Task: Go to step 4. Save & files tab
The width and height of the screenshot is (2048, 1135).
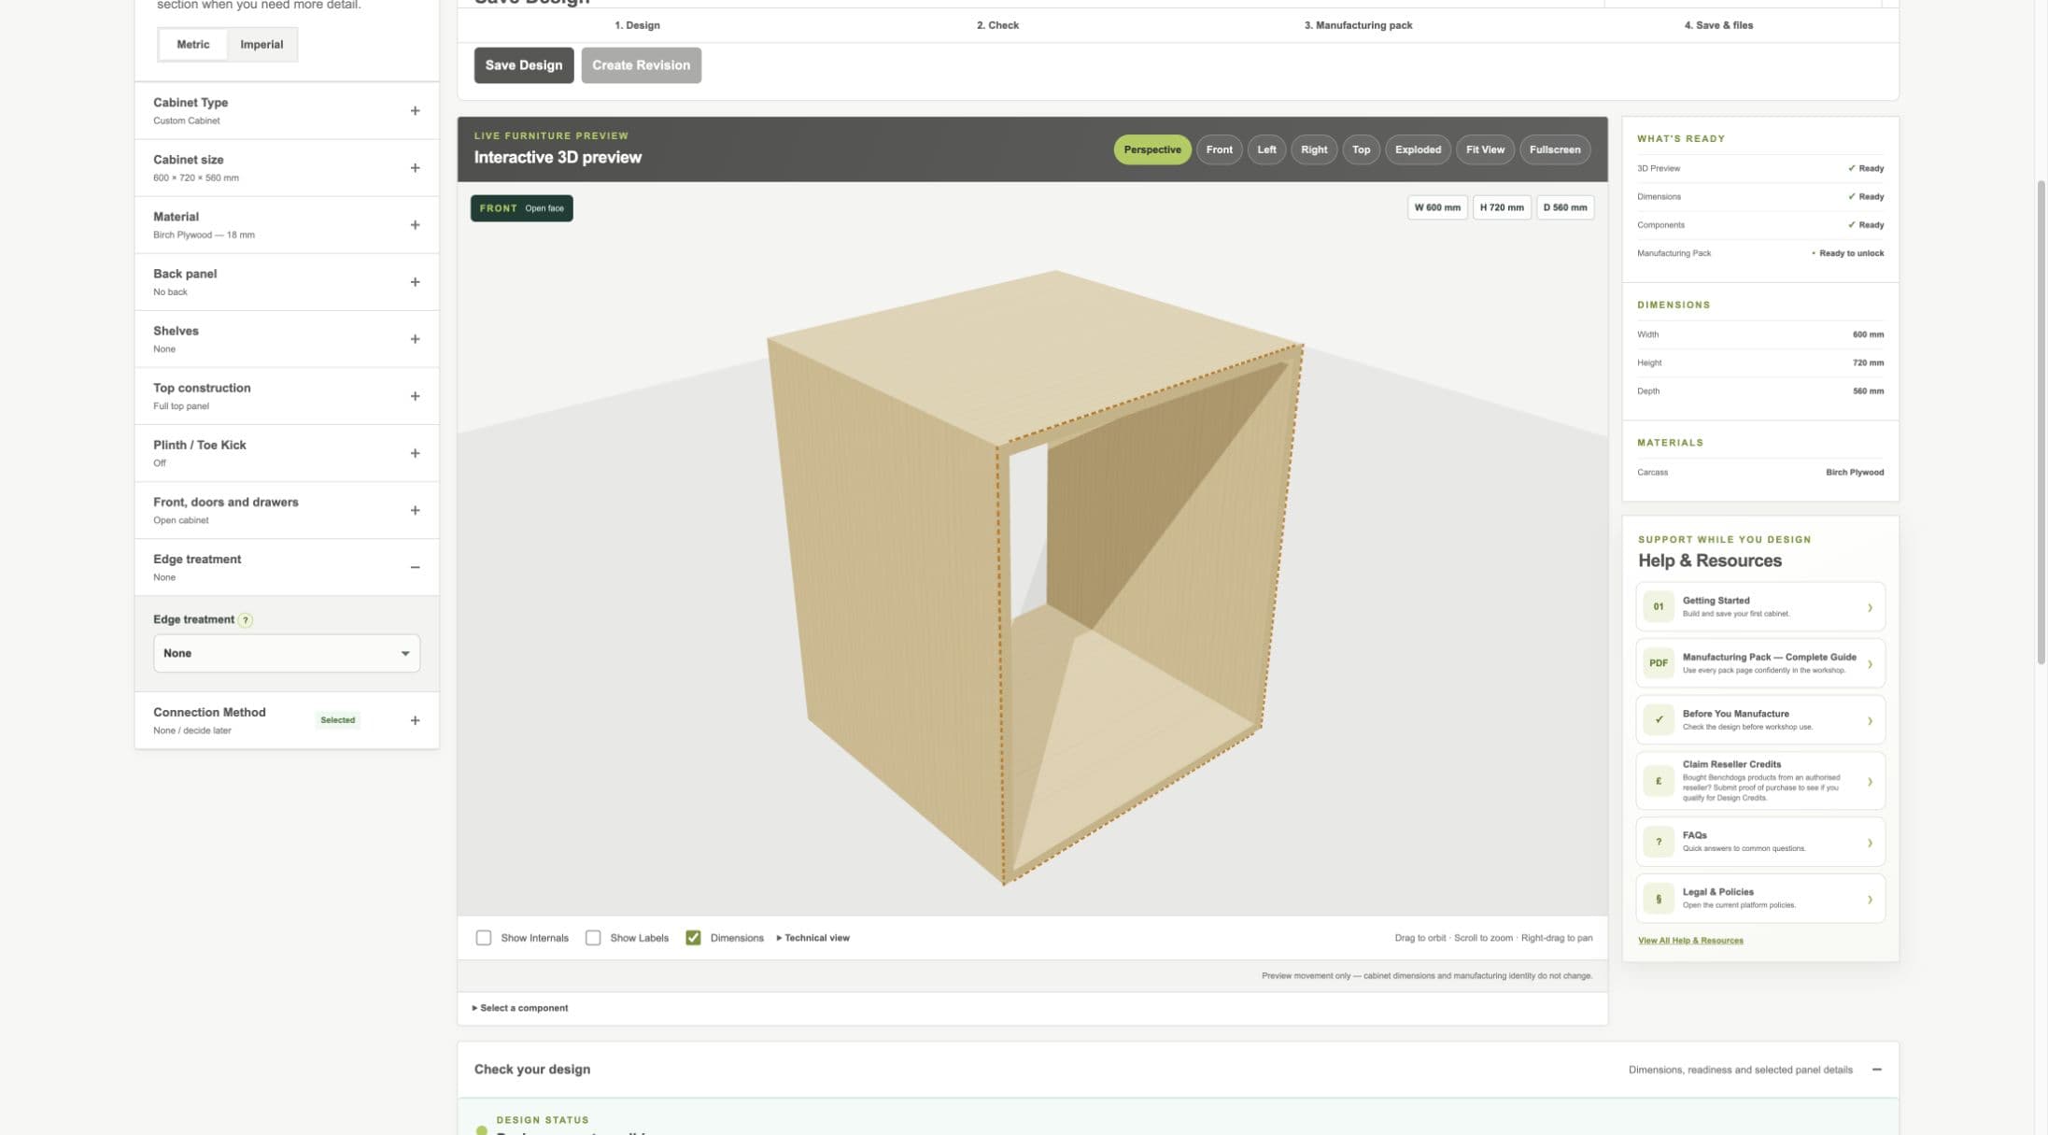Action: point(1718,25)
